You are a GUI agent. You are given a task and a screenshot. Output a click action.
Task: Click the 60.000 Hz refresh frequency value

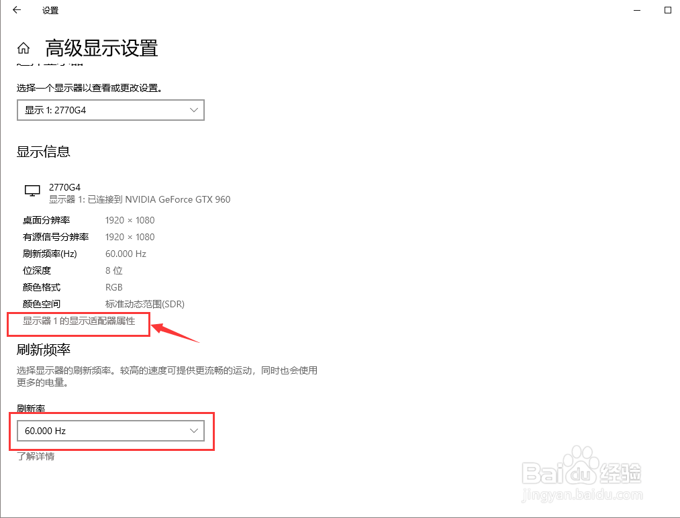pyautogui.click(x=126, y=254)
